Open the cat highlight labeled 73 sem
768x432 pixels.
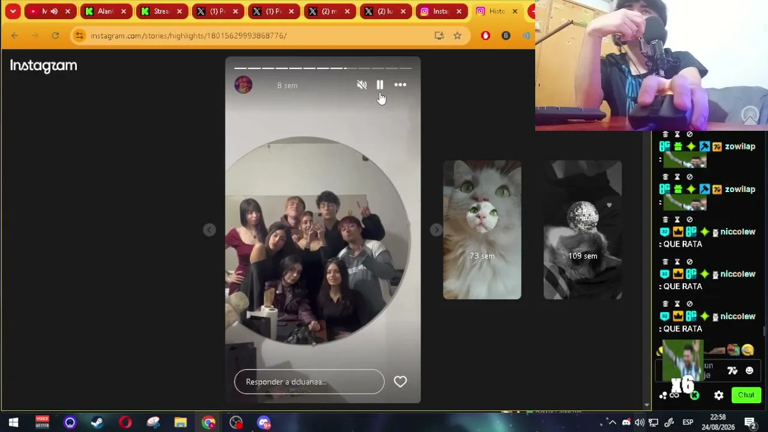coord(482,230)
